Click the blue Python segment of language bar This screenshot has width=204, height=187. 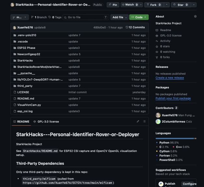pyautogui.click(x=175, y=138)
